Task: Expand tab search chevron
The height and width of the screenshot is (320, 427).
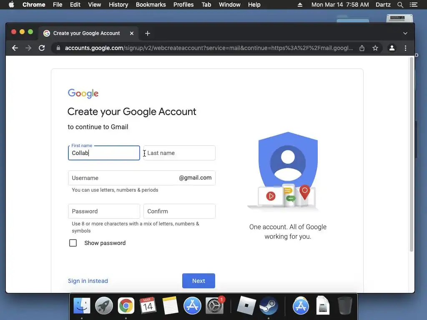Action: [x=405, y=33]
